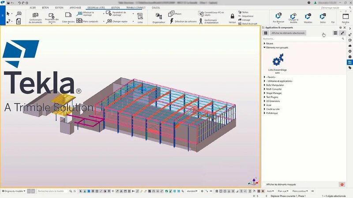Screen dimensions: 353x198
Task: Open Origine du modèle dropdown
Action: click(14, 191)
